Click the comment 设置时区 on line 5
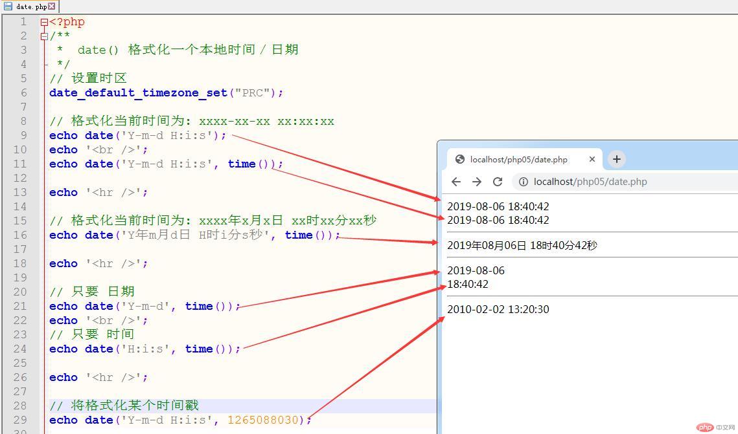 click(99, 78)
